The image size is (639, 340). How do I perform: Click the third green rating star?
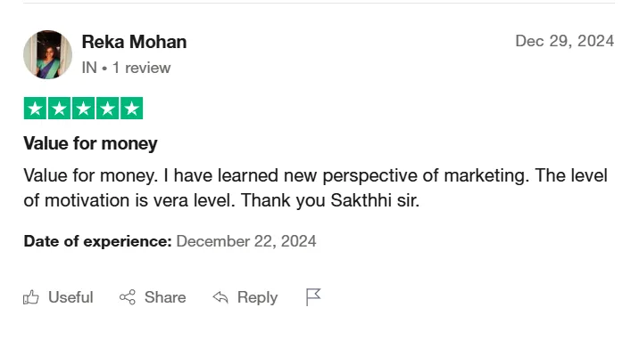click(84, 109)
